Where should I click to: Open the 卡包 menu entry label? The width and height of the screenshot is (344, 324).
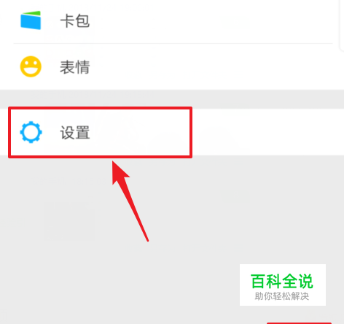75,20
